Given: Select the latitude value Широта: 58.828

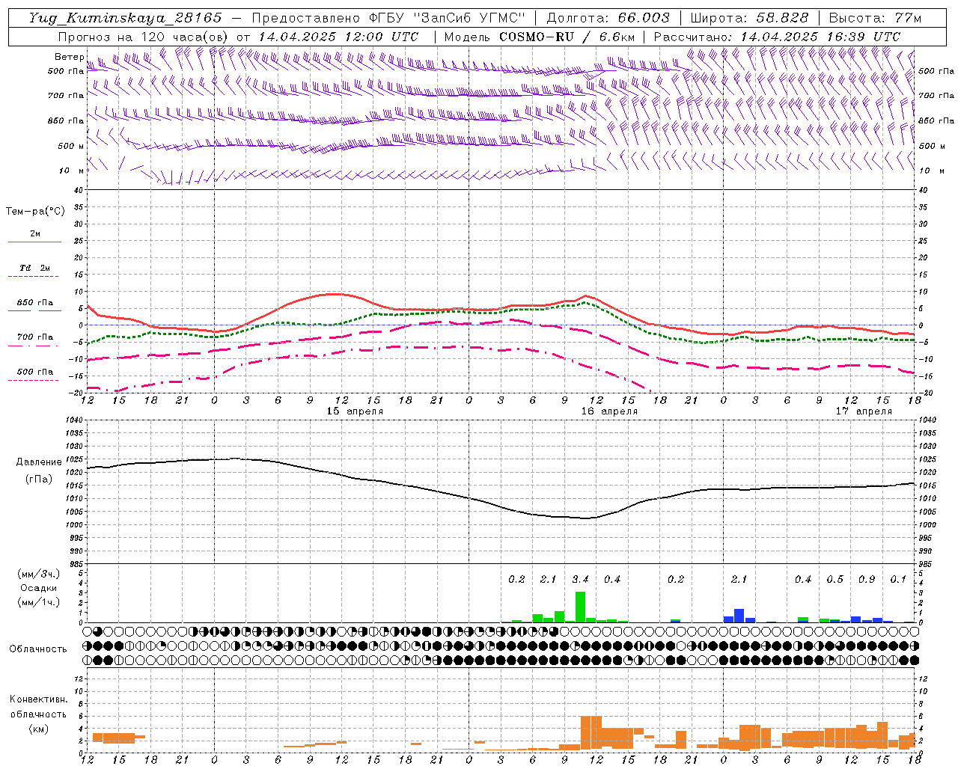Looking at the screenshot, I should point(749,18).
